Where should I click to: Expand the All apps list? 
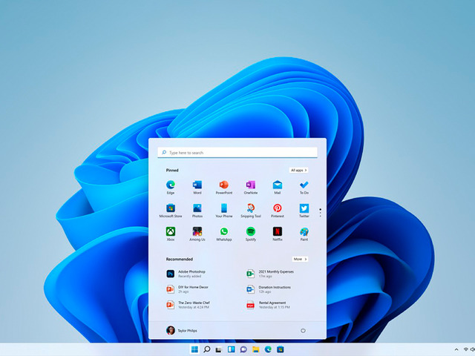pos(298,170)
